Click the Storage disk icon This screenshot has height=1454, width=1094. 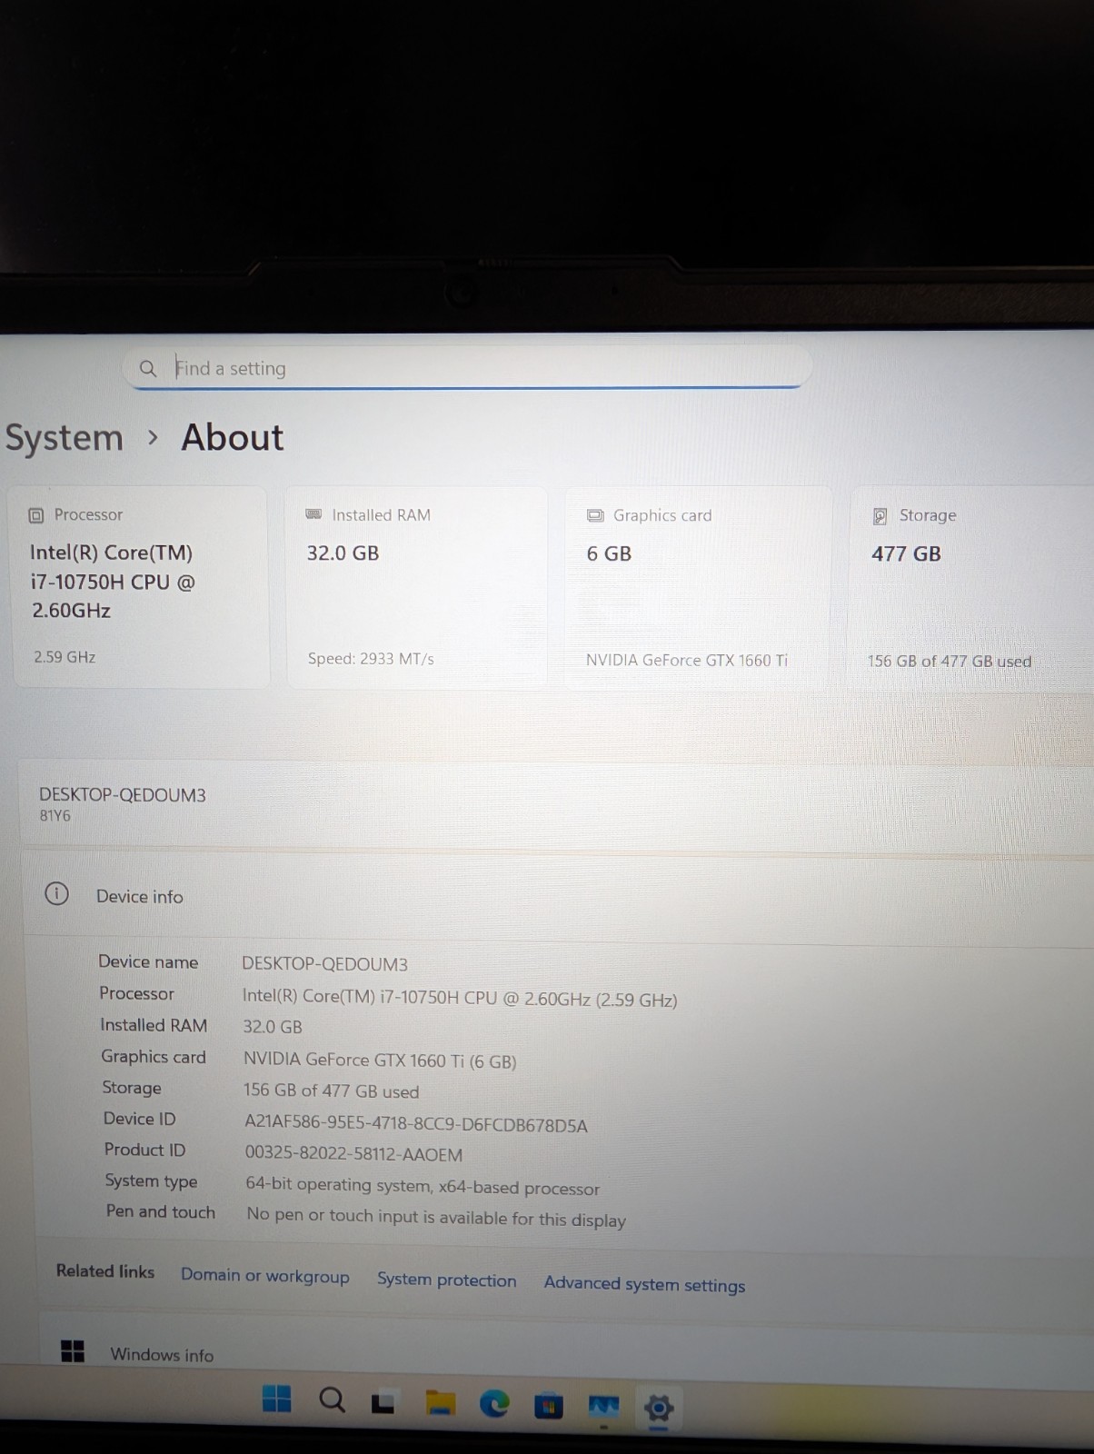pyautogui.click(x=880, y=516)
